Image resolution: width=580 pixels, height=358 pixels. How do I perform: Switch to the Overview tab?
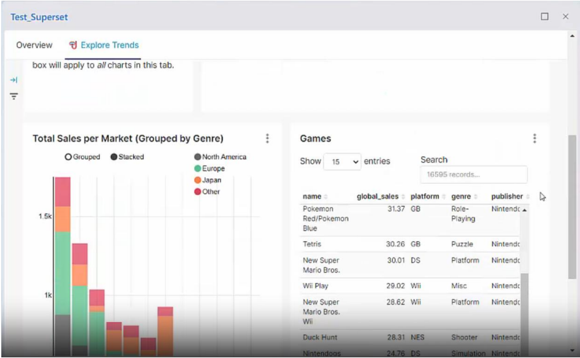click(34, 45)
